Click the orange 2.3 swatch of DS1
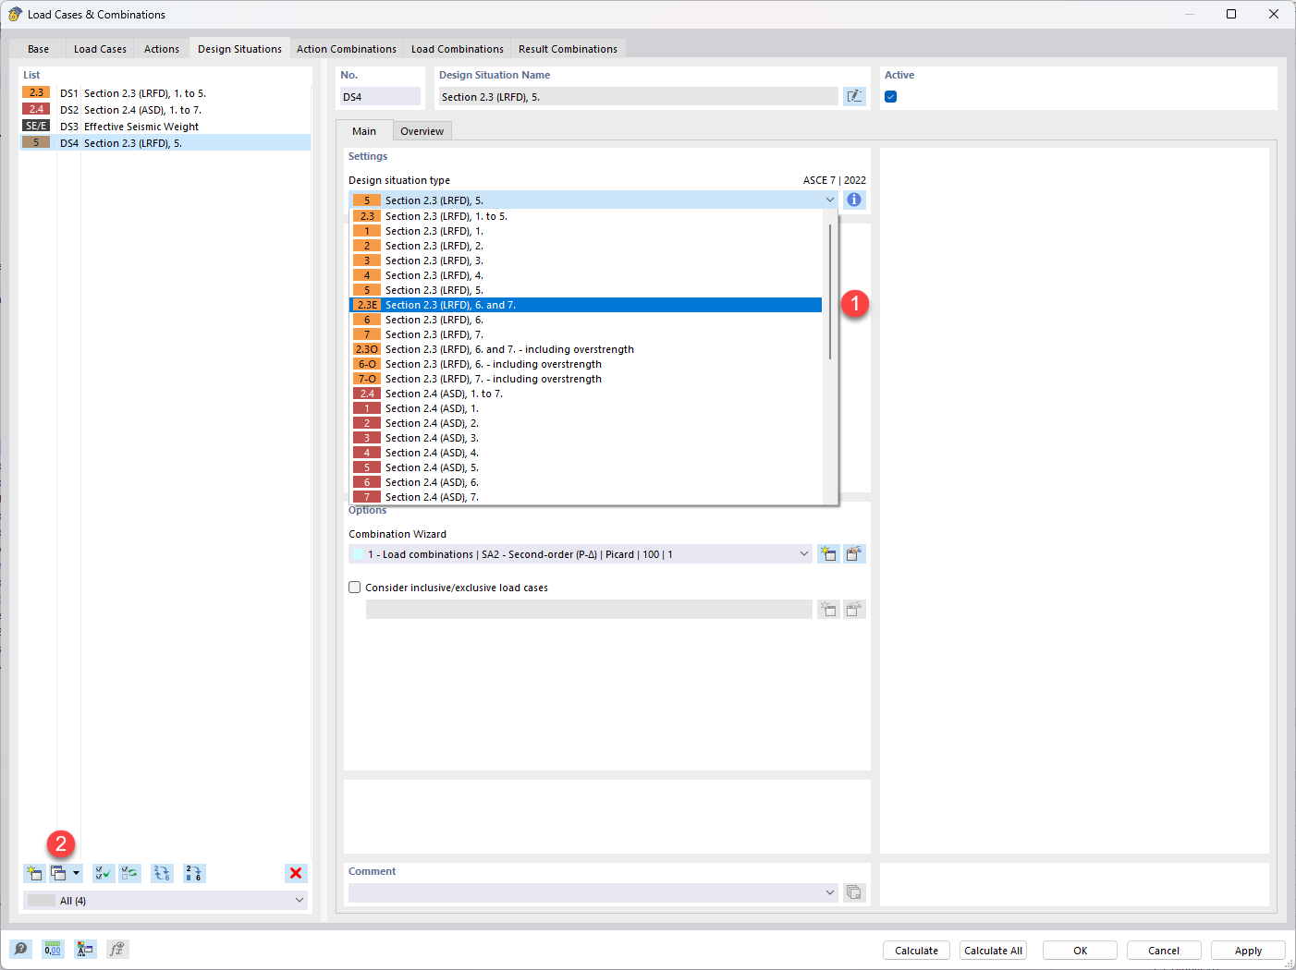 point(36,92)
